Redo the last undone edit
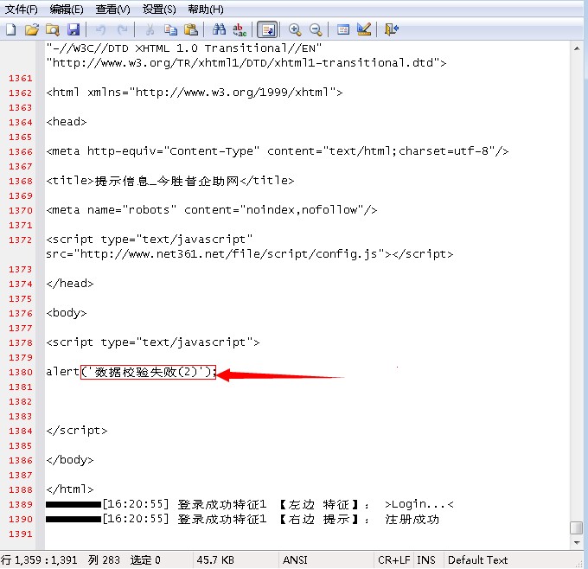 [122, 29]
